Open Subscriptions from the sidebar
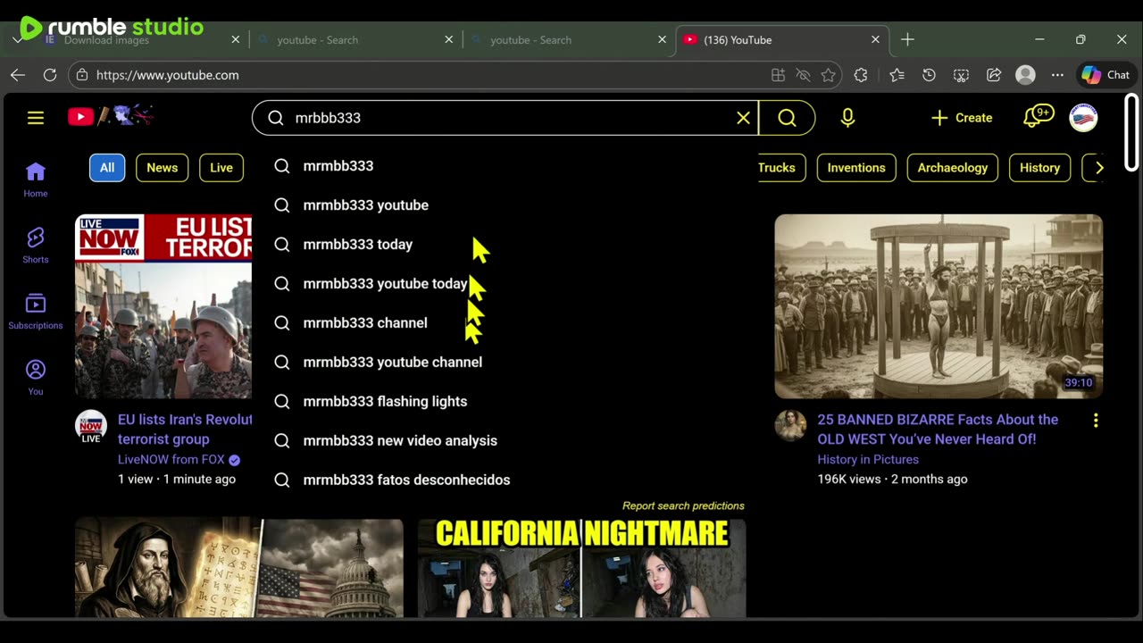1143x643 pixels. (x=36, y=312)
